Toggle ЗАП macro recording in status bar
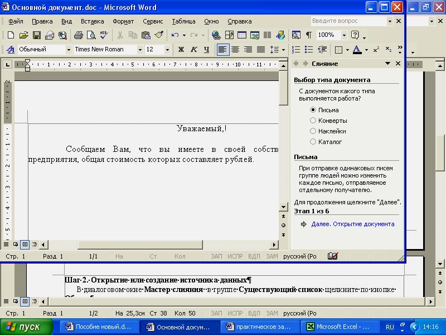The height and width of the screenshot is (335, 446). (216, 256)
